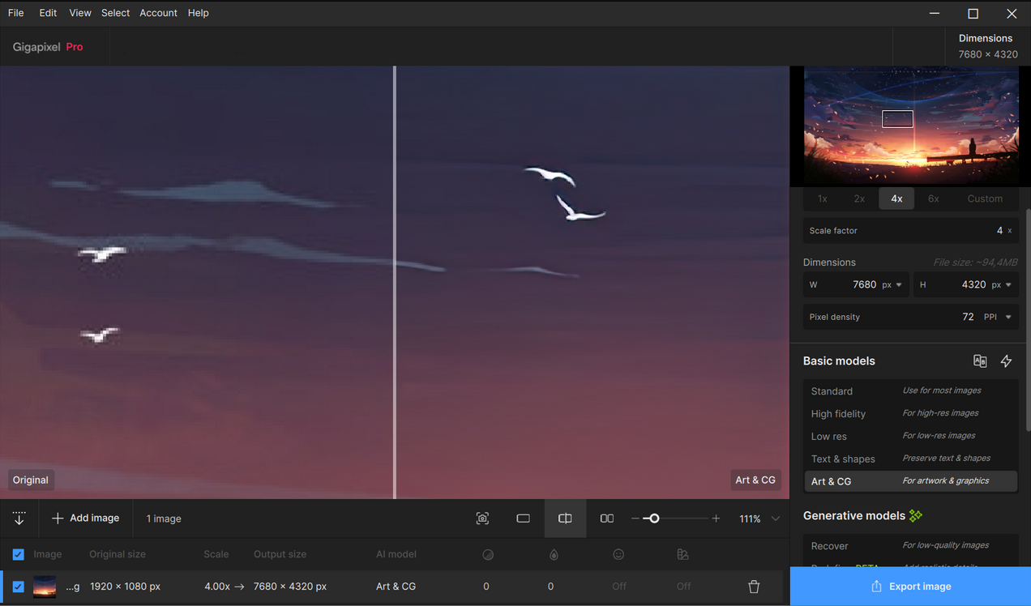The height and width of the screenshot is (606, 1031).
Task: Open the Help menu
Action: click(198, 13)
